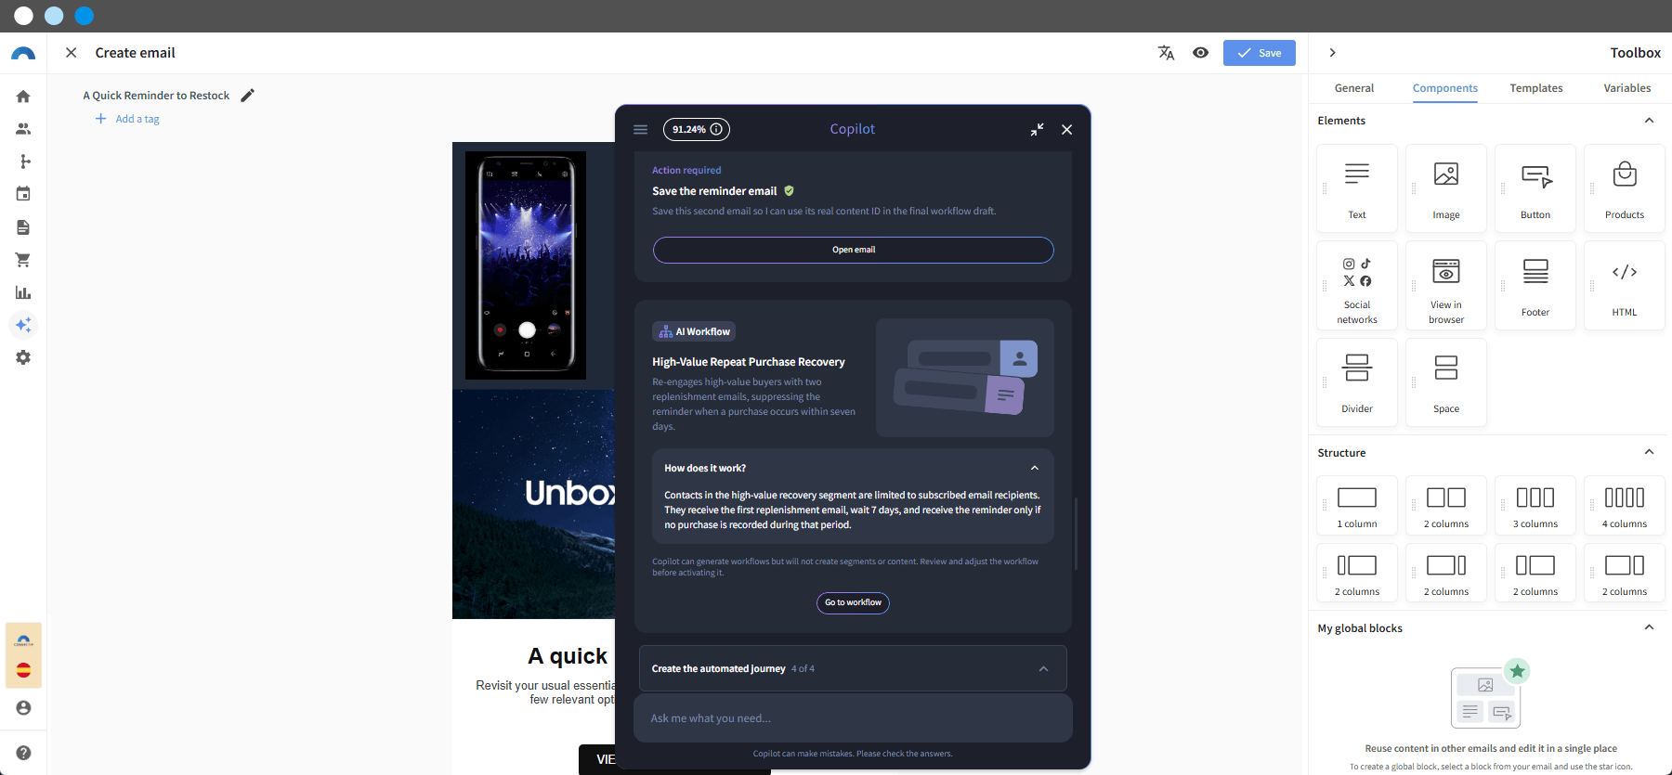Viewport: 1672px width, 775px height.
Task: Select the HTML element icon
Action: (x=1625, y=272)
